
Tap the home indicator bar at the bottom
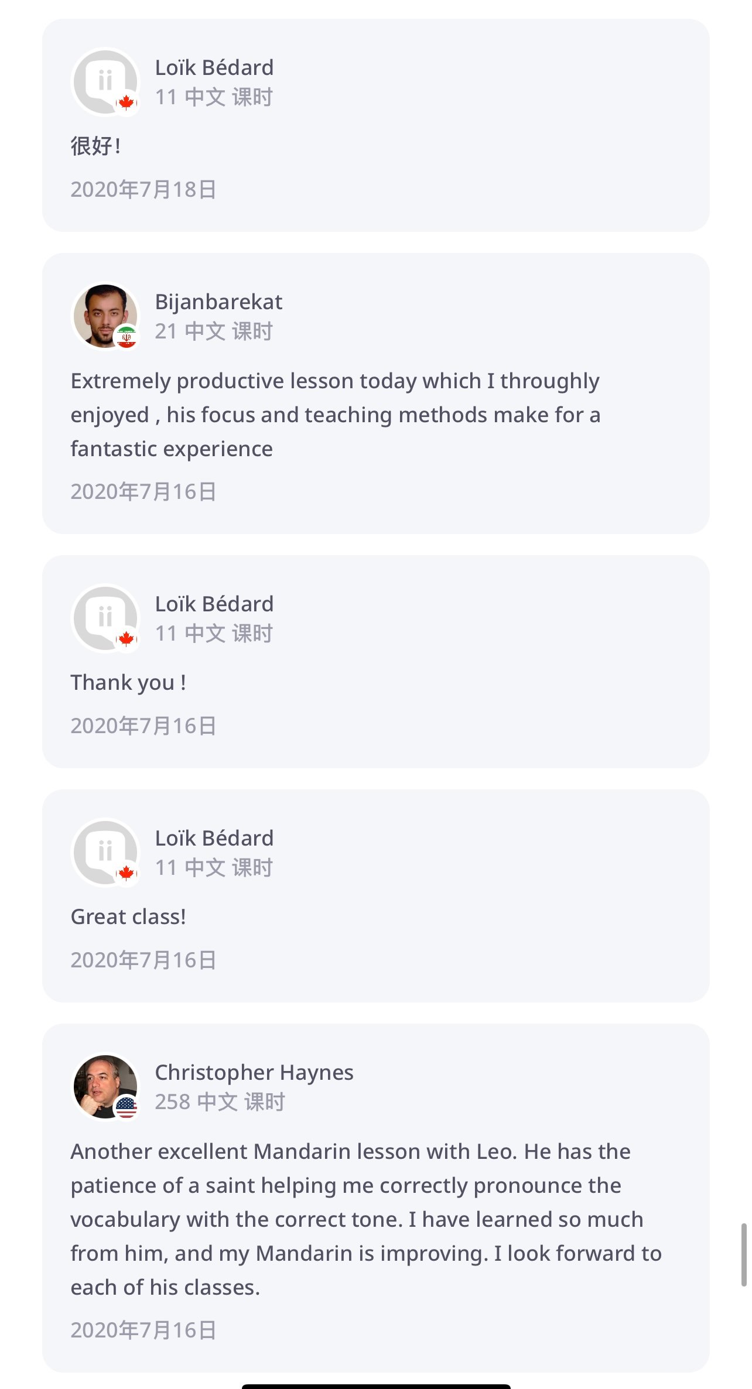click(x=376, y=1386)
